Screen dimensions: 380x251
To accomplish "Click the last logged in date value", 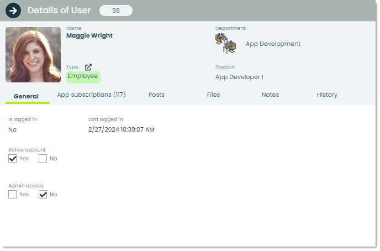I will (x=122, y=130).
